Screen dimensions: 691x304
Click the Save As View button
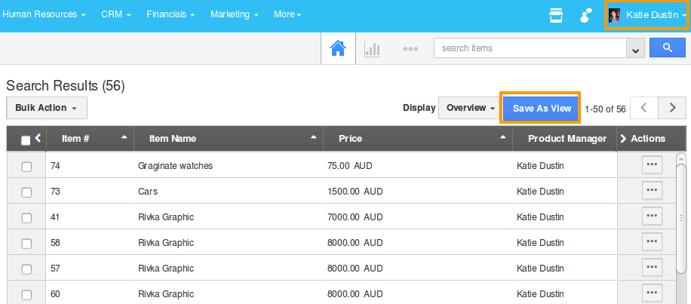click(542, 108)
